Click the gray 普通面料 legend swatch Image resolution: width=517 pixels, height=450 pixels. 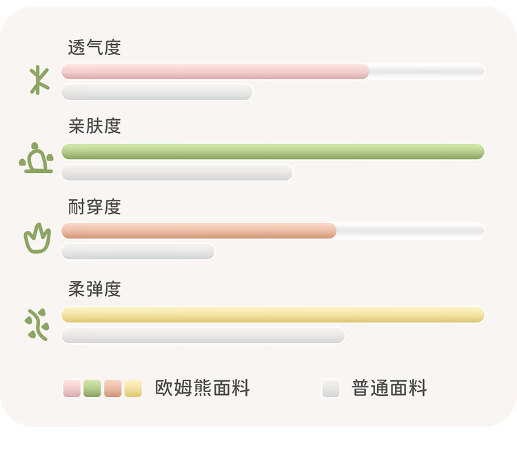pyautogui.click(x=331, y=389)
